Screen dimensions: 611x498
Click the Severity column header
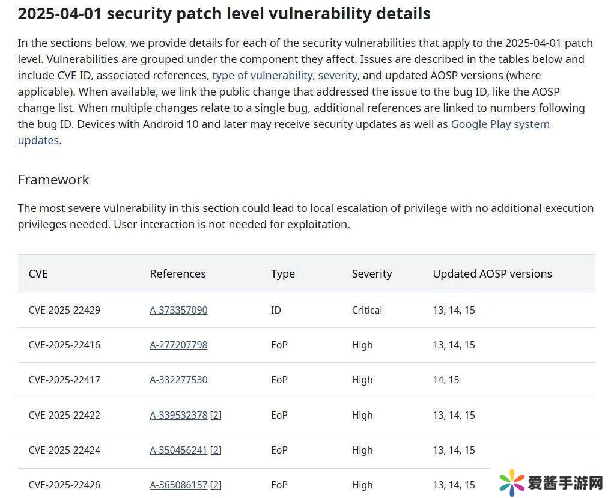pos(371,274)
